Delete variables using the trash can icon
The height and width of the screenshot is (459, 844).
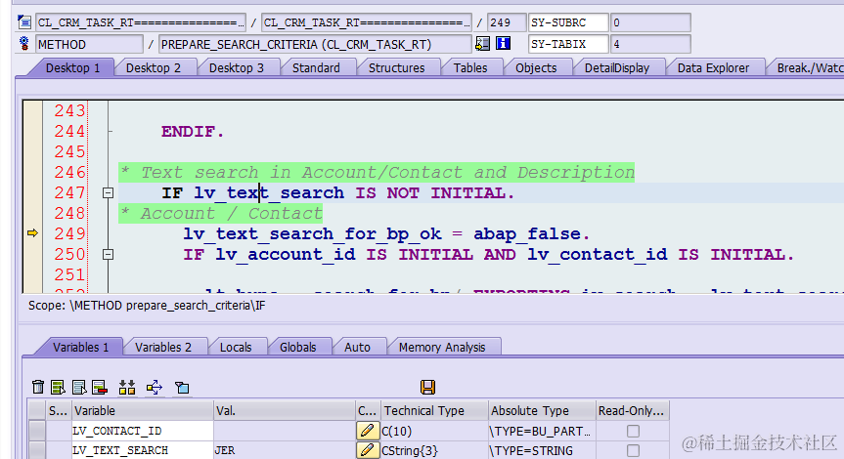(x=38, y=387)
